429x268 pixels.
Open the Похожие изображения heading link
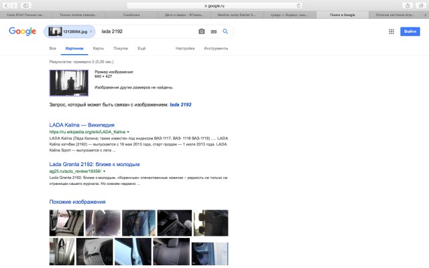[78, 202]
